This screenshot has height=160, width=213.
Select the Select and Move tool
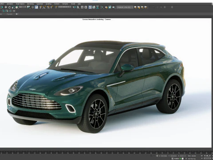coord(6,7)
